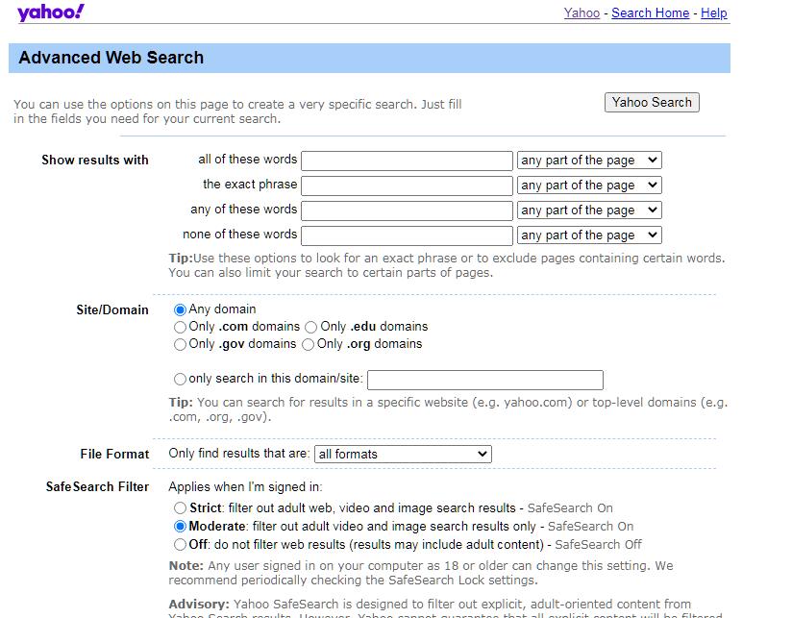Choose Strict SafeSearch filter option
The width and height of the screenshot is (792, 618).
tap(180, 507)
